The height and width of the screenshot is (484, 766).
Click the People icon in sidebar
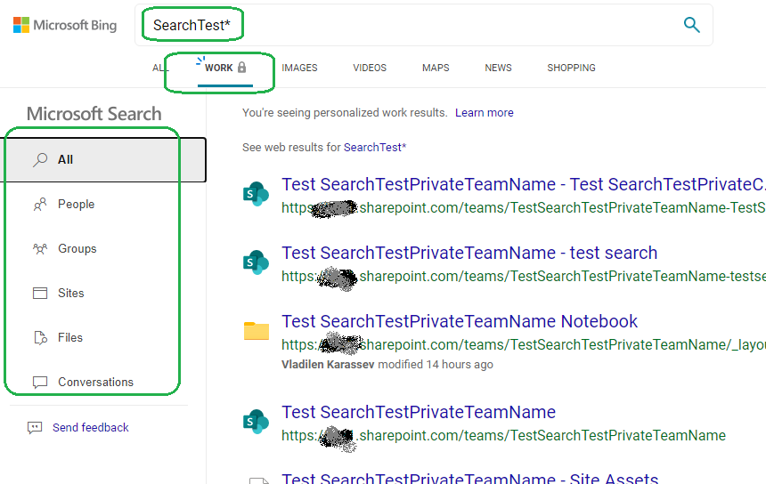[40, 204]
